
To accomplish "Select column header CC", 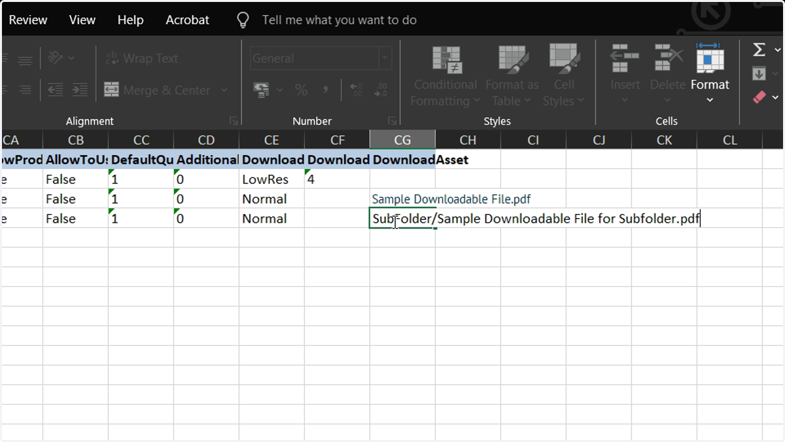I will (141, 140).
